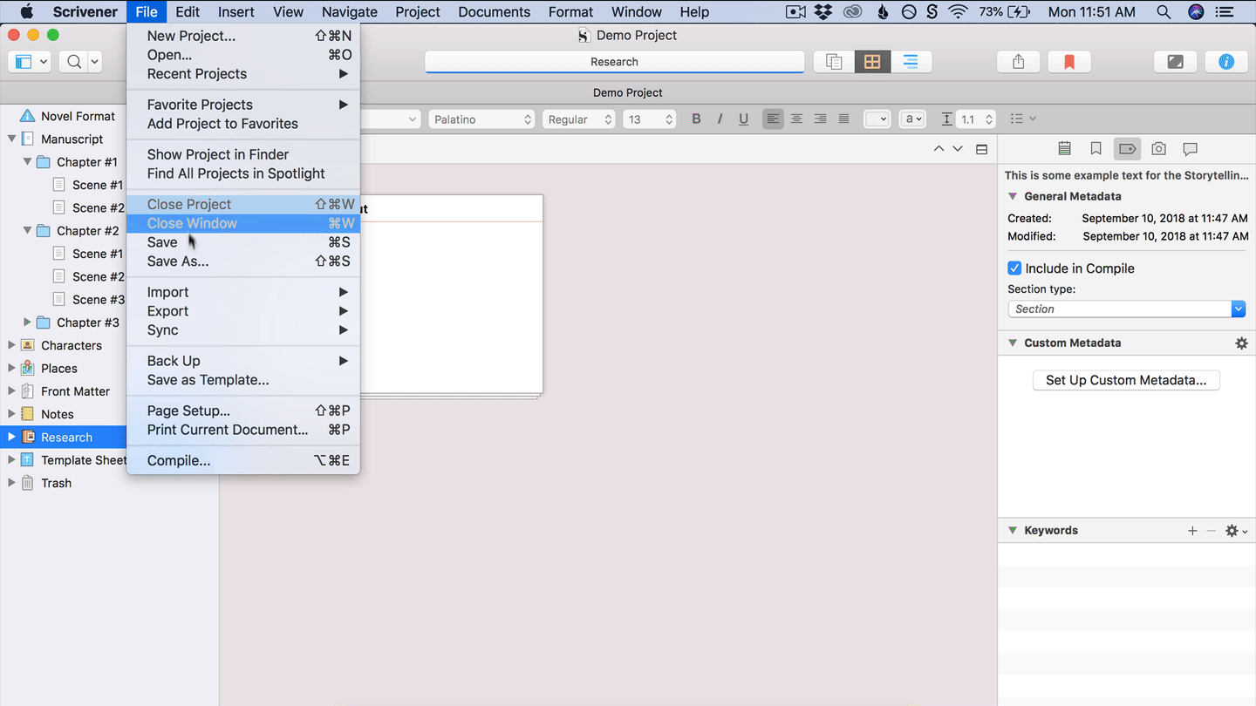Choose Close Window from File menu
This screenshot has width=1256, height=706.
(x=243, y=223)
